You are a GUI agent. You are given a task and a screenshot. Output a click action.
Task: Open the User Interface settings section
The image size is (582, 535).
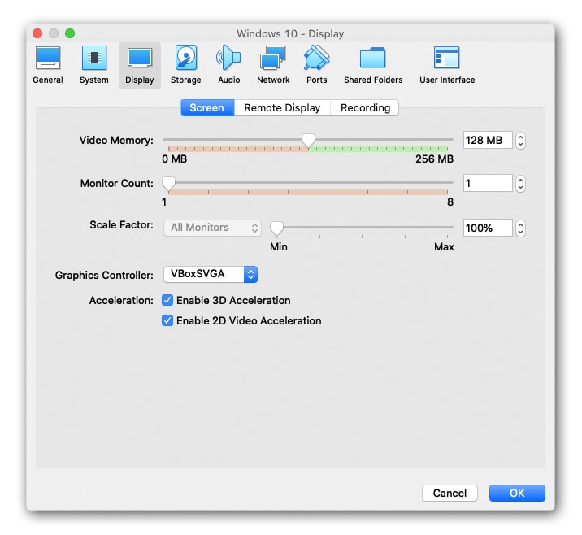[x=447, y=65]
